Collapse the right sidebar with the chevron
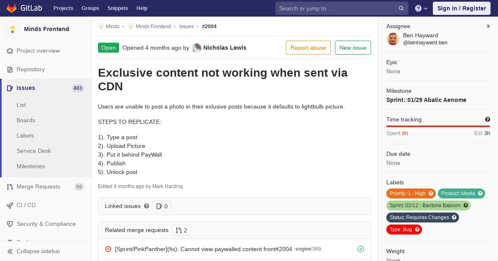498x261 pixels. [488, 26]
